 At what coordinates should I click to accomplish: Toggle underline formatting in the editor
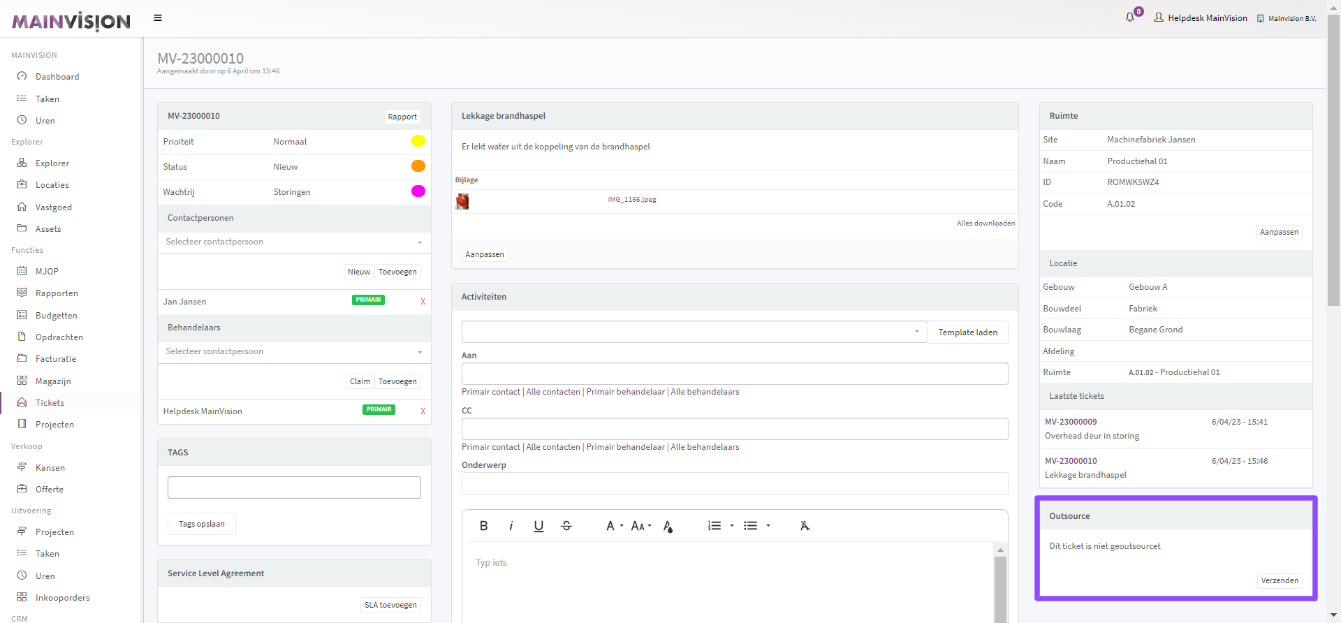pyautogui.click(x=538, y=526)
